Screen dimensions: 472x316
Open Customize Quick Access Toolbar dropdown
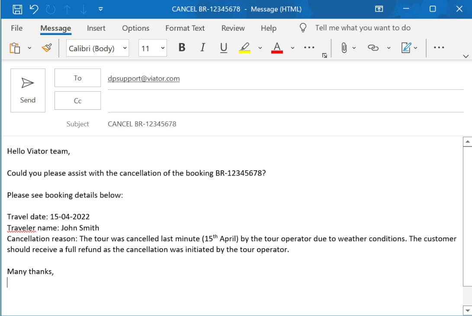[x=100, y=9]
